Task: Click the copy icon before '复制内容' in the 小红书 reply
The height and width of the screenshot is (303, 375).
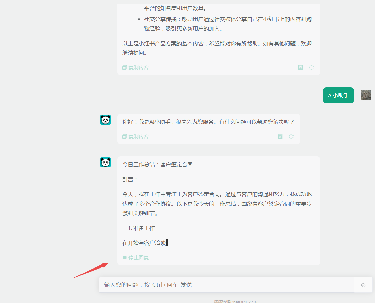Action: [x=124, y=68]
